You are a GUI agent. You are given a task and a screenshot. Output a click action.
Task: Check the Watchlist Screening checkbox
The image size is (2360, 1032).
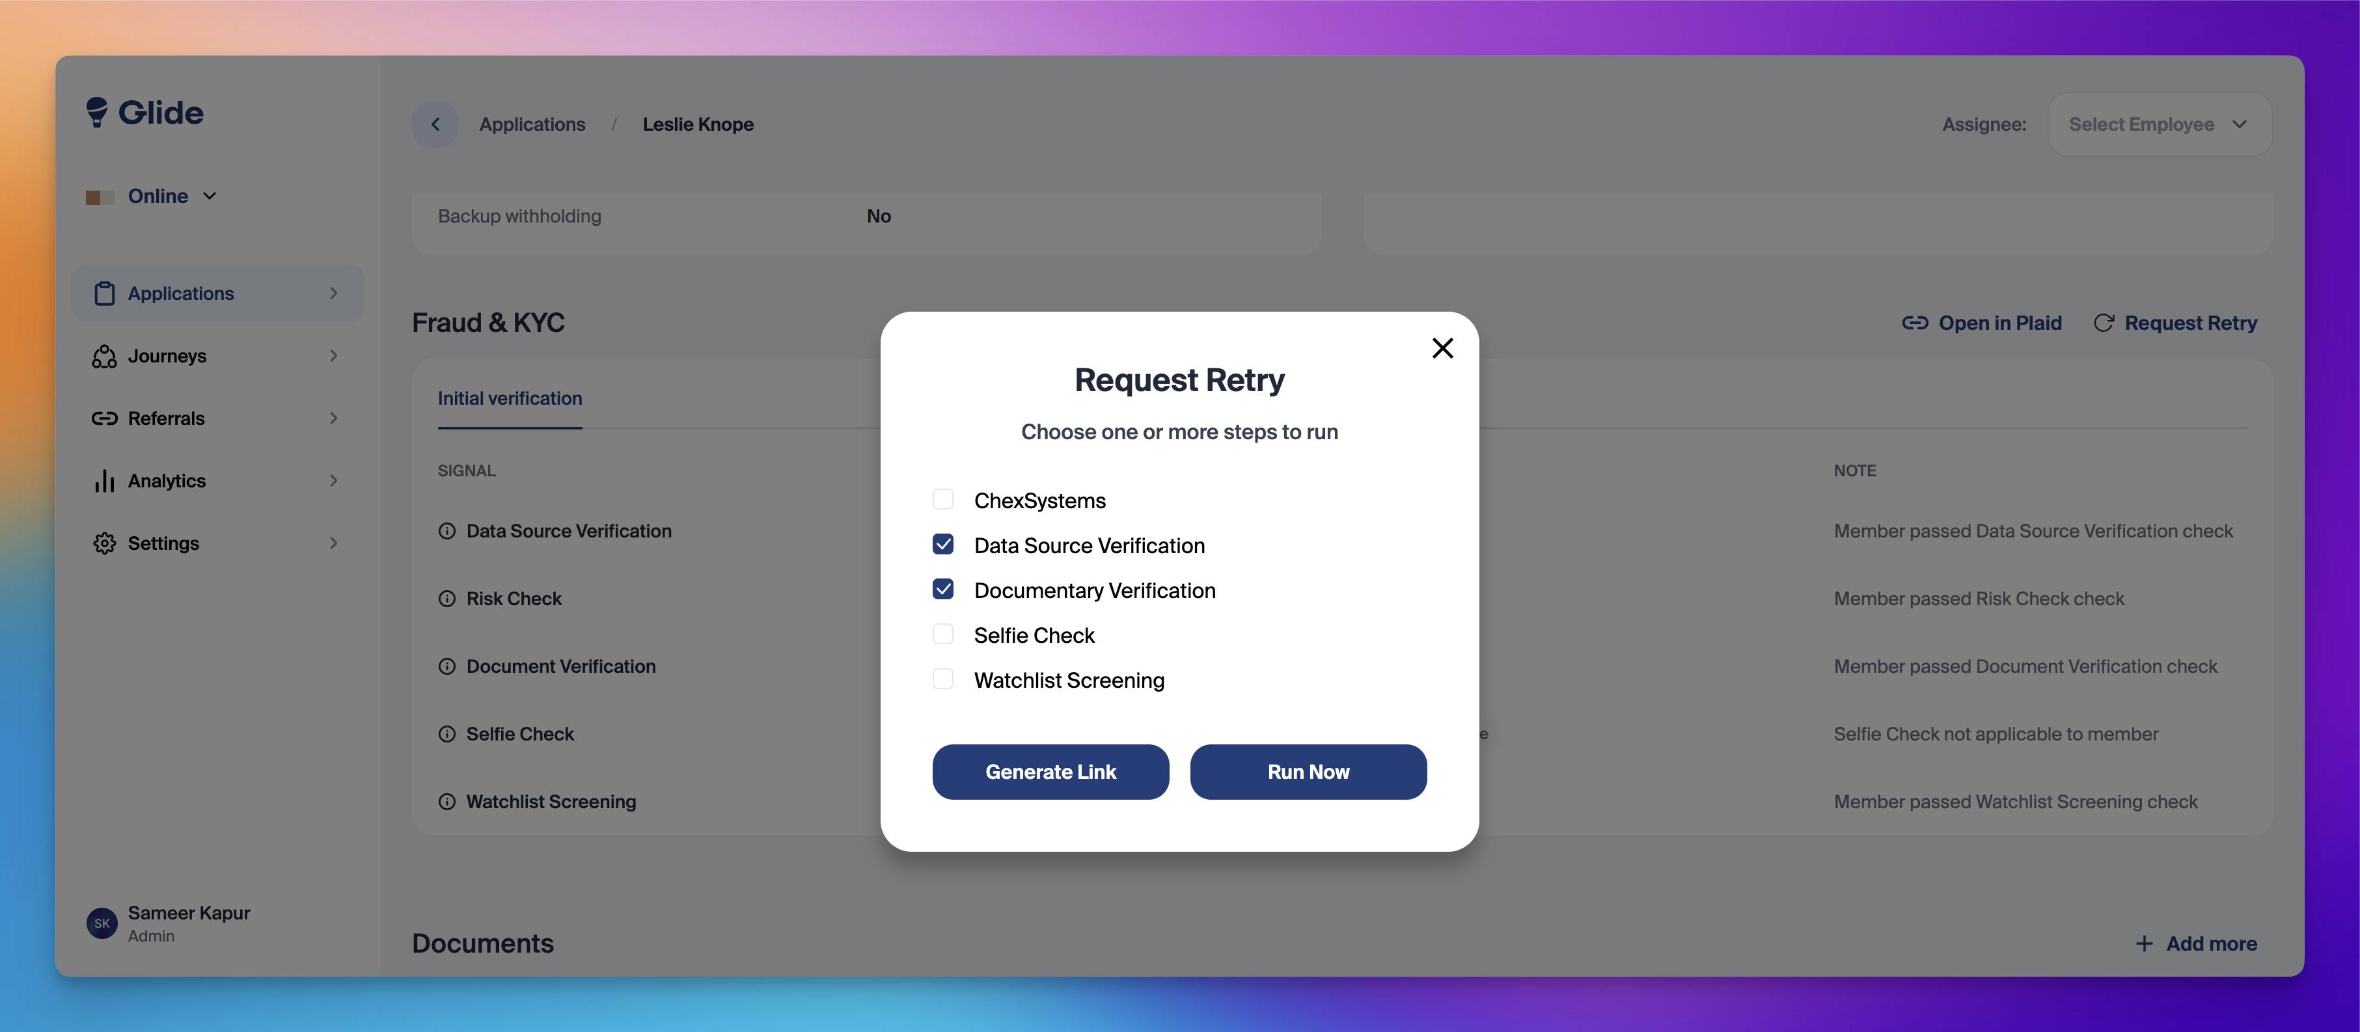(x=942, y=679)
